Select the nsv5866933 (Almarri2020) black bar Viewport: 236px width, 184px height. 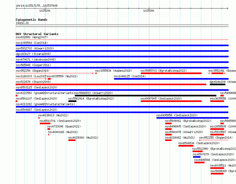pyautogui.click(x=146, y=96)
